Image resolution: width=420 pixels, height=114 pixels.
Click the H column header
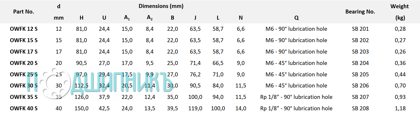coord(81,18)
